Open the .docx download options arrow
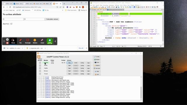This screenshot has width=187, height=105. (22, 48)
